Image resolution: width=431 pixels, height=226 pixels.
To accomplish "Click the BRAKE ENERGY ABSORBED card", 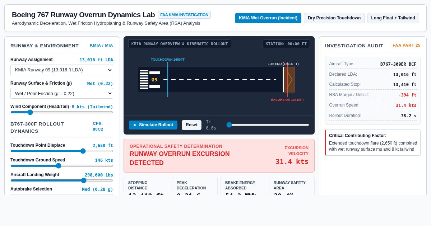I will click(243, 186).
